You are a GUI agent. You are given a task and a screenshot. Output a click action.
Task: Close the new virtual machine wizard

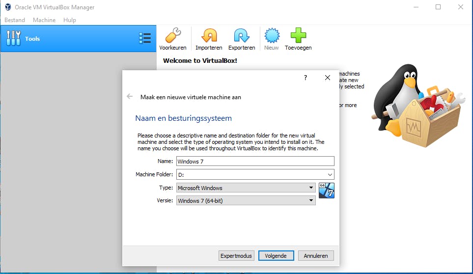coord(328,78)
